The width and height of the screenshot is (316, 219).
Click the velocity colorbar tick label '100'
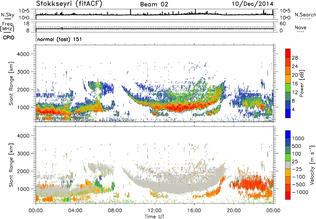[x=297, y=154]
